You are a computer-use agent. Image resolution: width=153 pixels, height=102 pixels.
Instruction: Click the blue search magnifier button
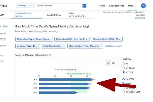[84, 6]
